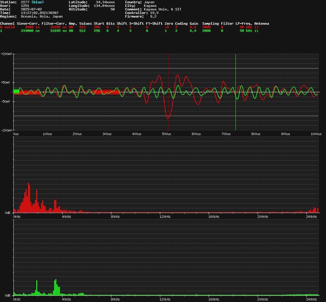Click the "-50mV" axis label
Viewport: 326px width, 302px height.
click(5, 102)
